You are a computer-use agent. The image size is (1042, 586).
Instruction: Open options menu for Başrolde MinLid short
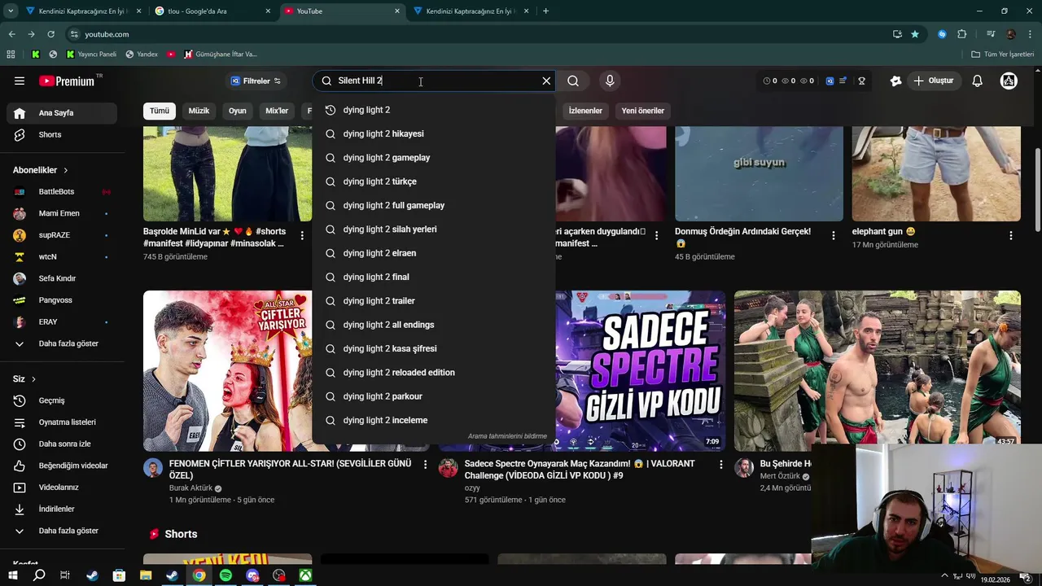point(302,235)
